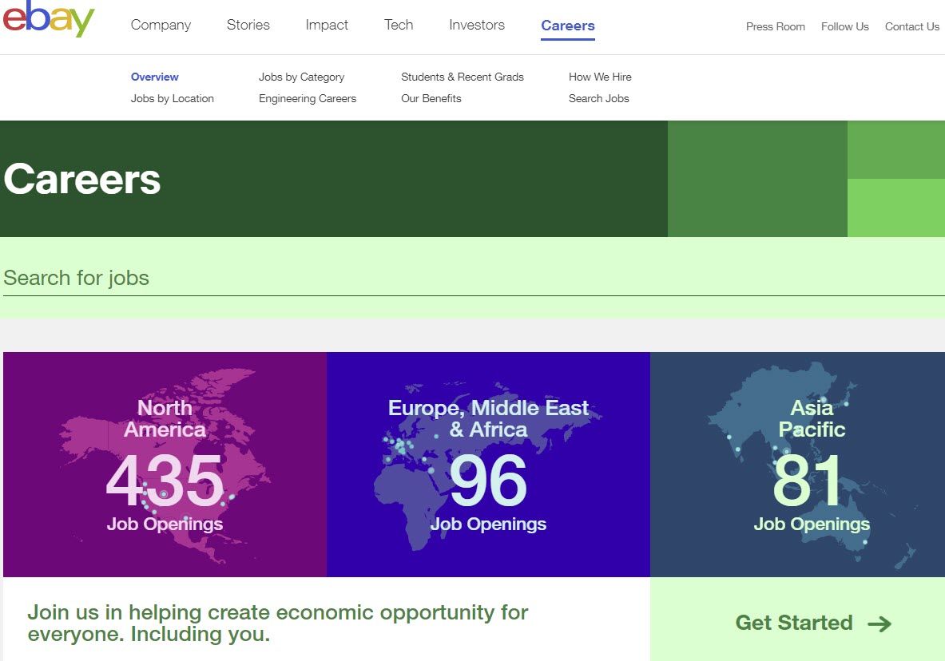Screen dimensions: 945x661
Task: Open Jobs by Category
Action: 301,77
